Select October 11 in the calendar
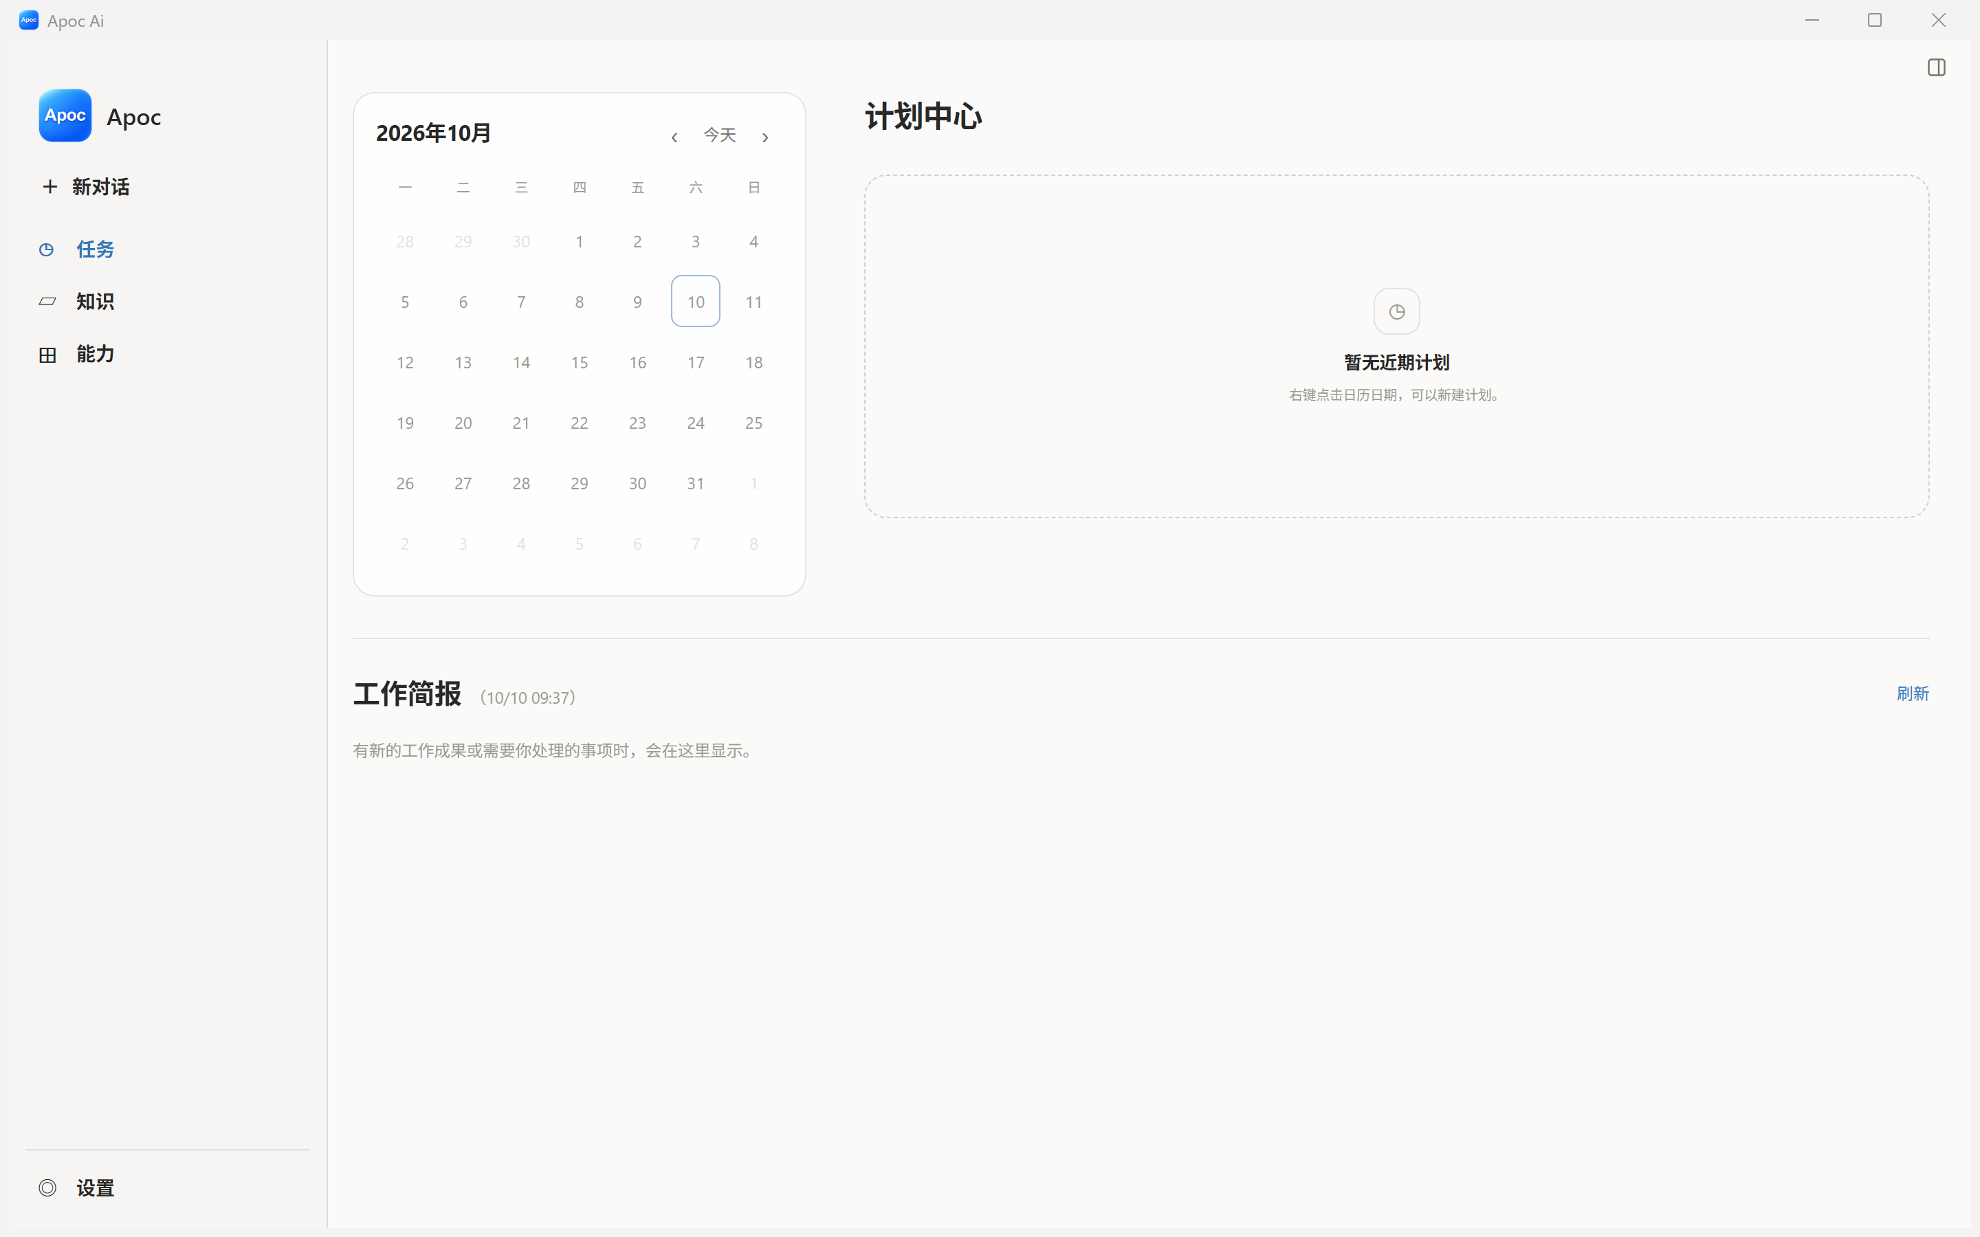Screen dimensions: 1980x1237 click(753, 302)
